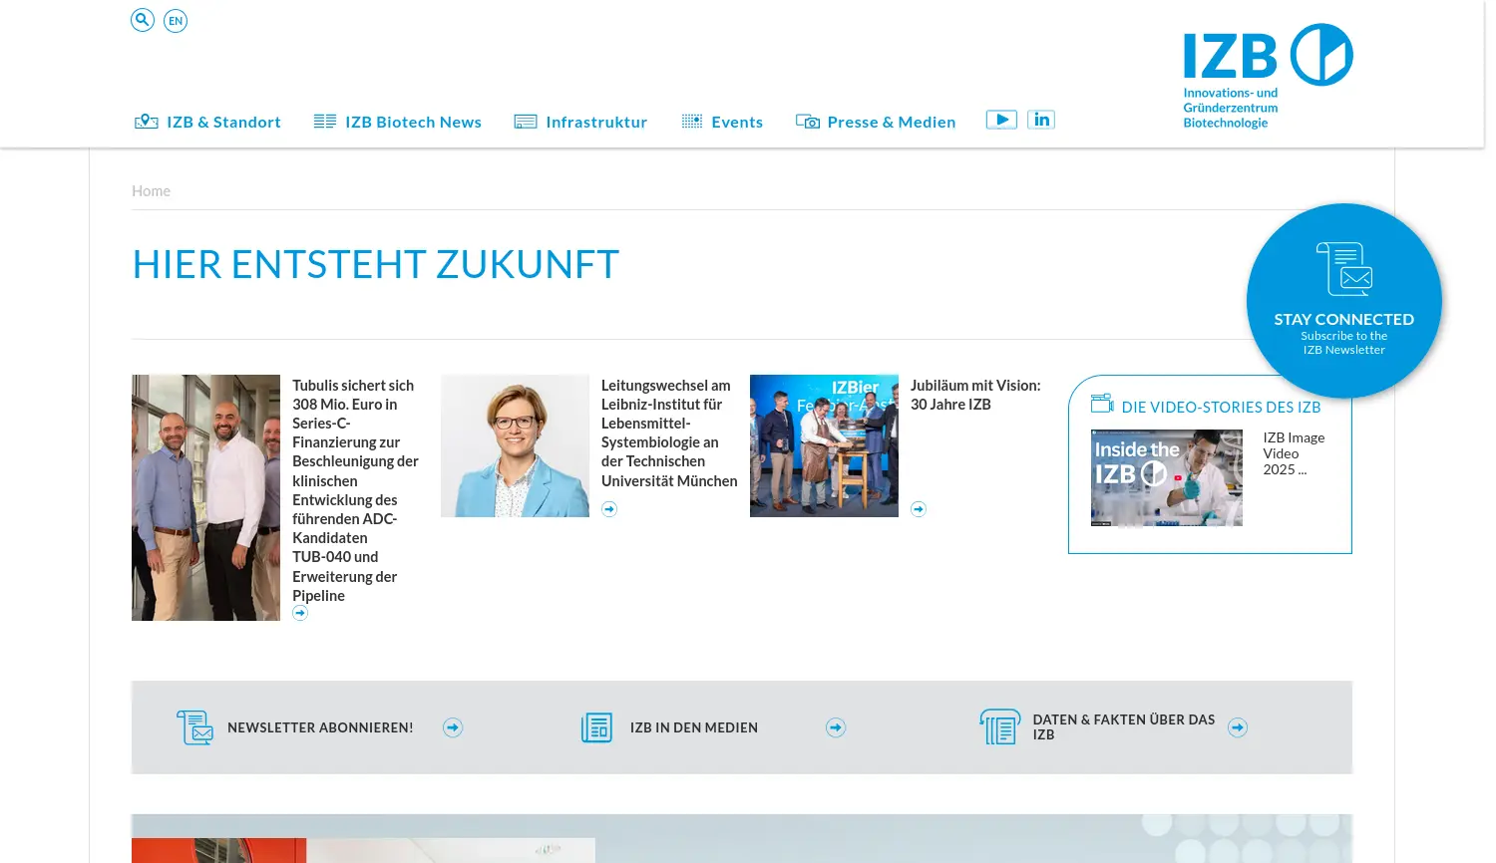Click the document icon beside IZB IN DEN MEDIEN
The image size is (1496, 863).
pos(596,727)
